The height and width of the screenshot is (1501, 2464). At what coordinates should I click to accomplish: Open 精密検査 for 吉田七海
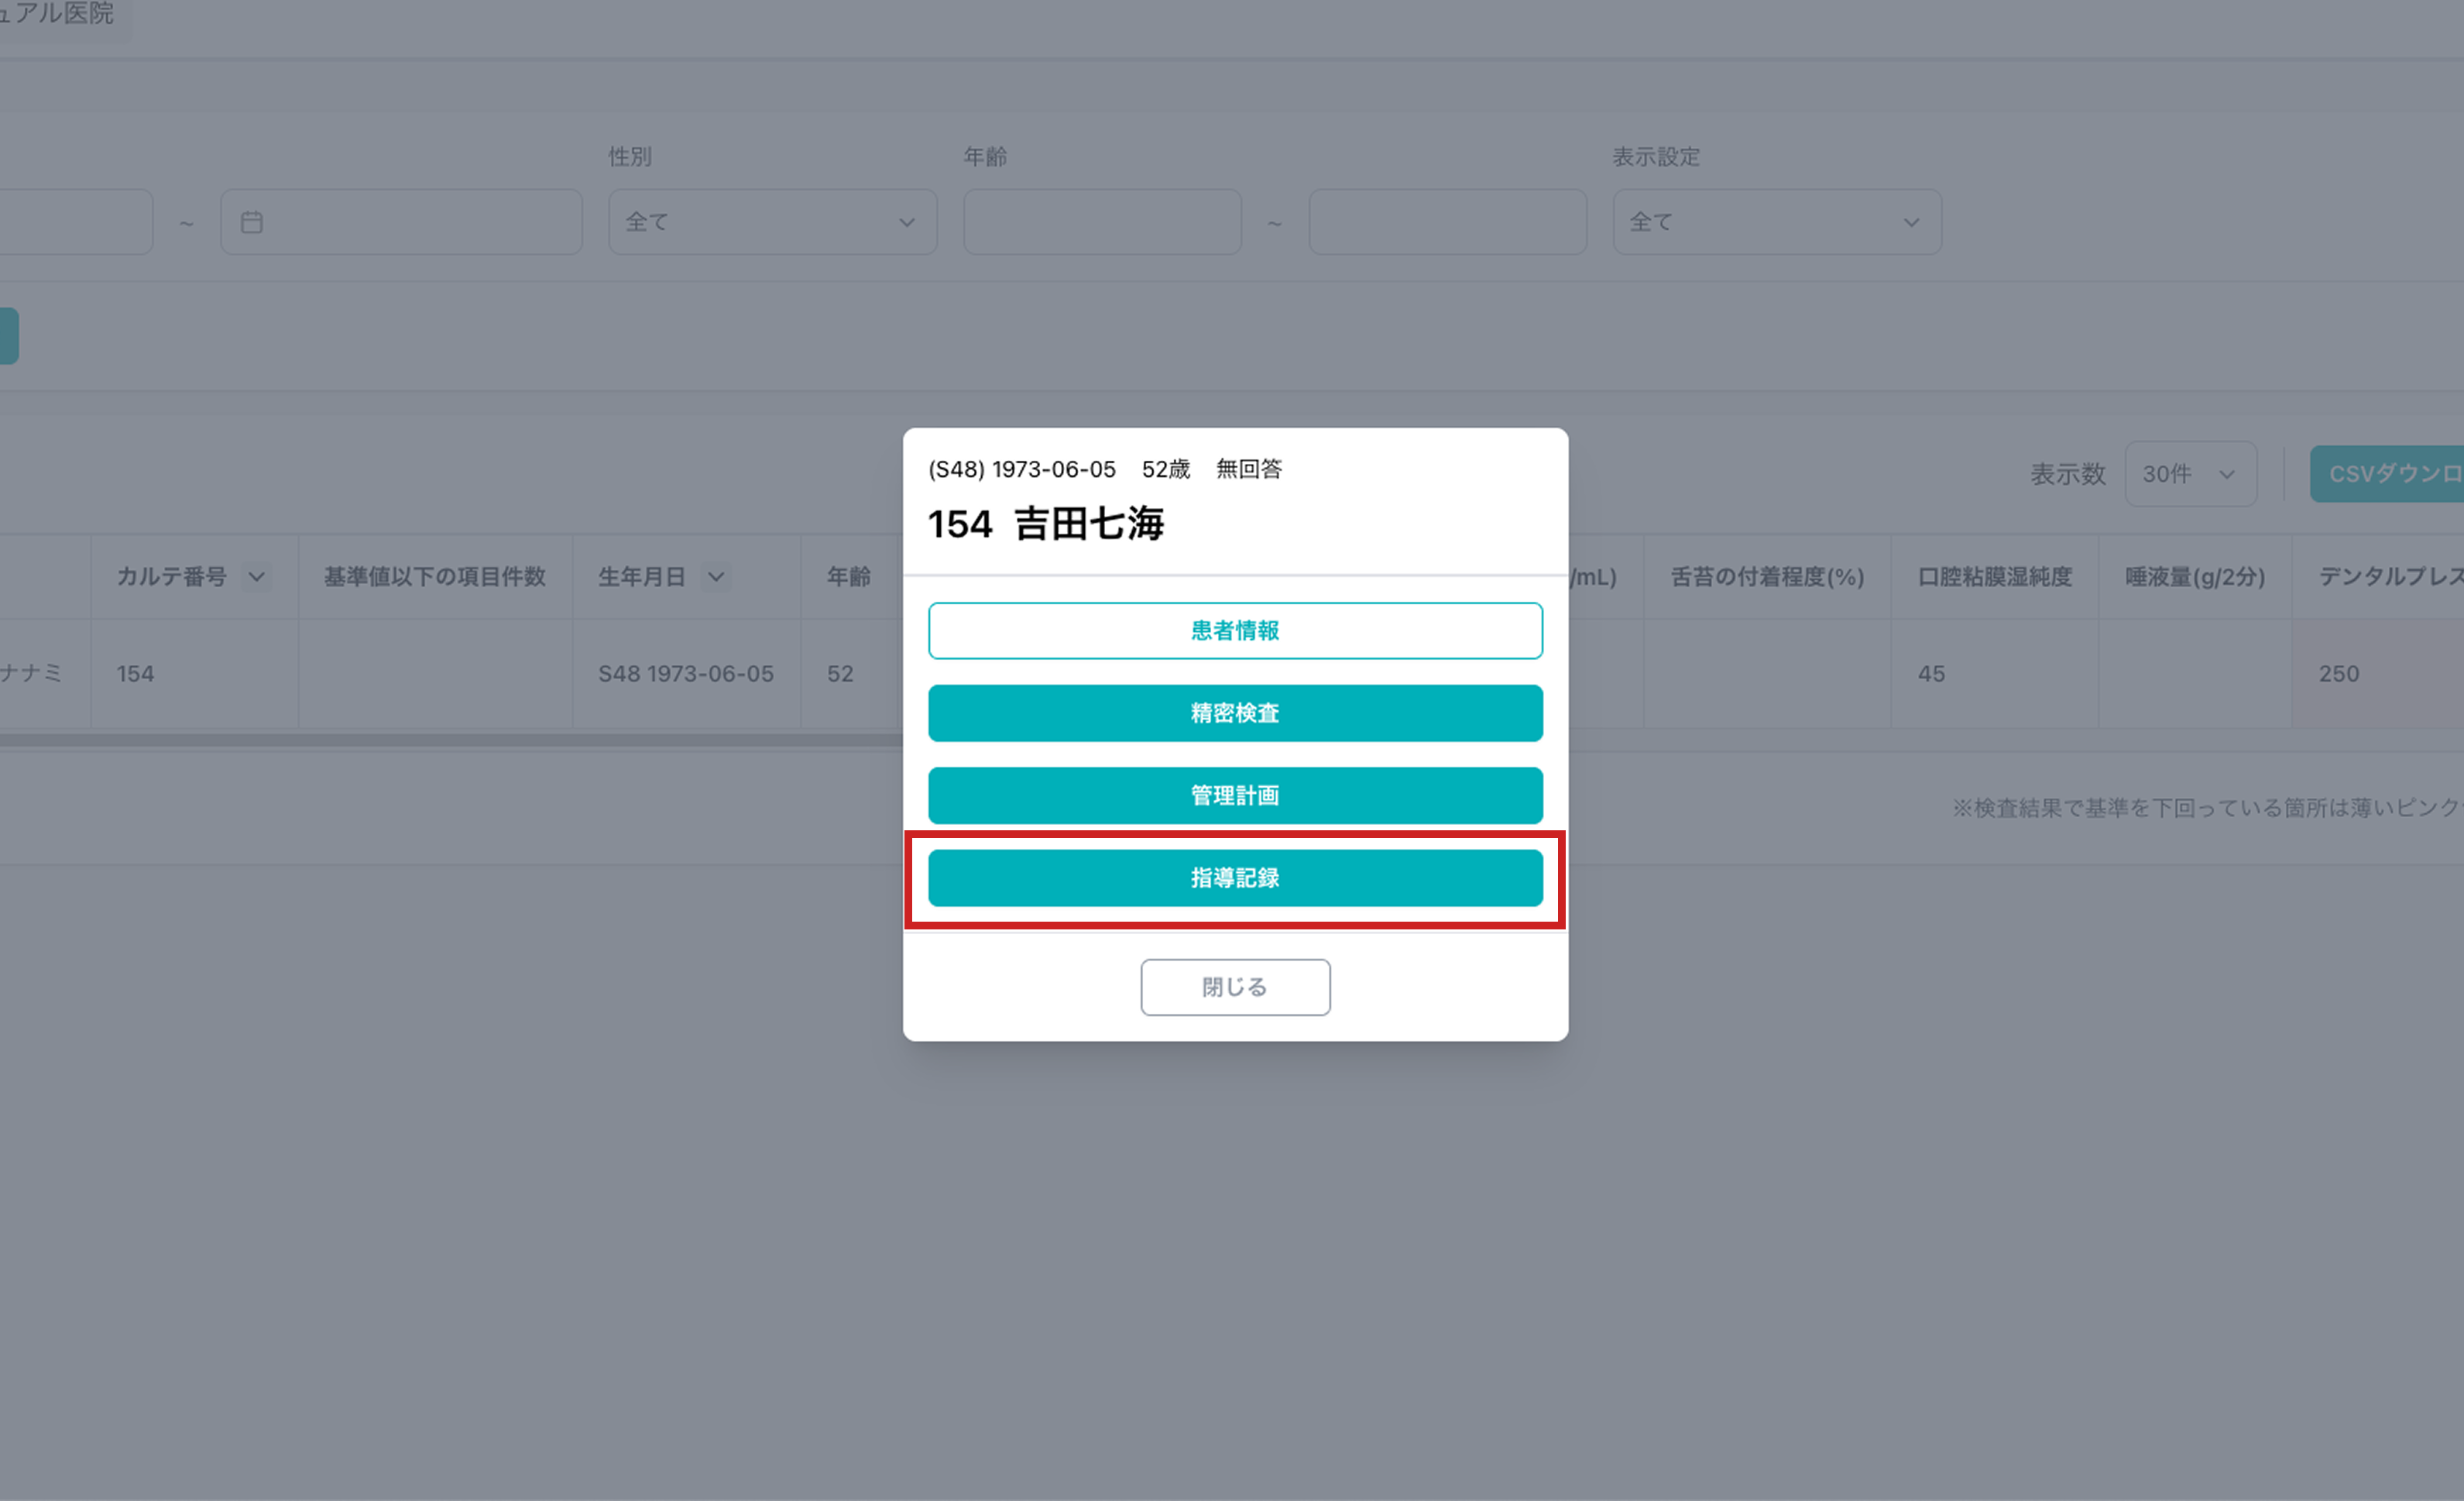1235,713
